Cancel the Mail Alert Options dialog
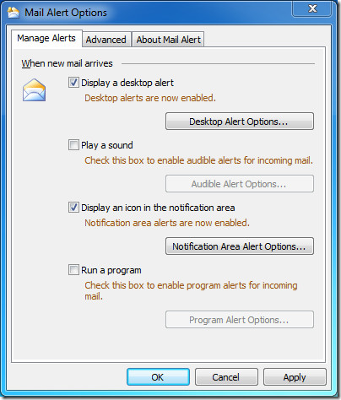The height and width of the screenshot is (400, 341). point(226,377)
